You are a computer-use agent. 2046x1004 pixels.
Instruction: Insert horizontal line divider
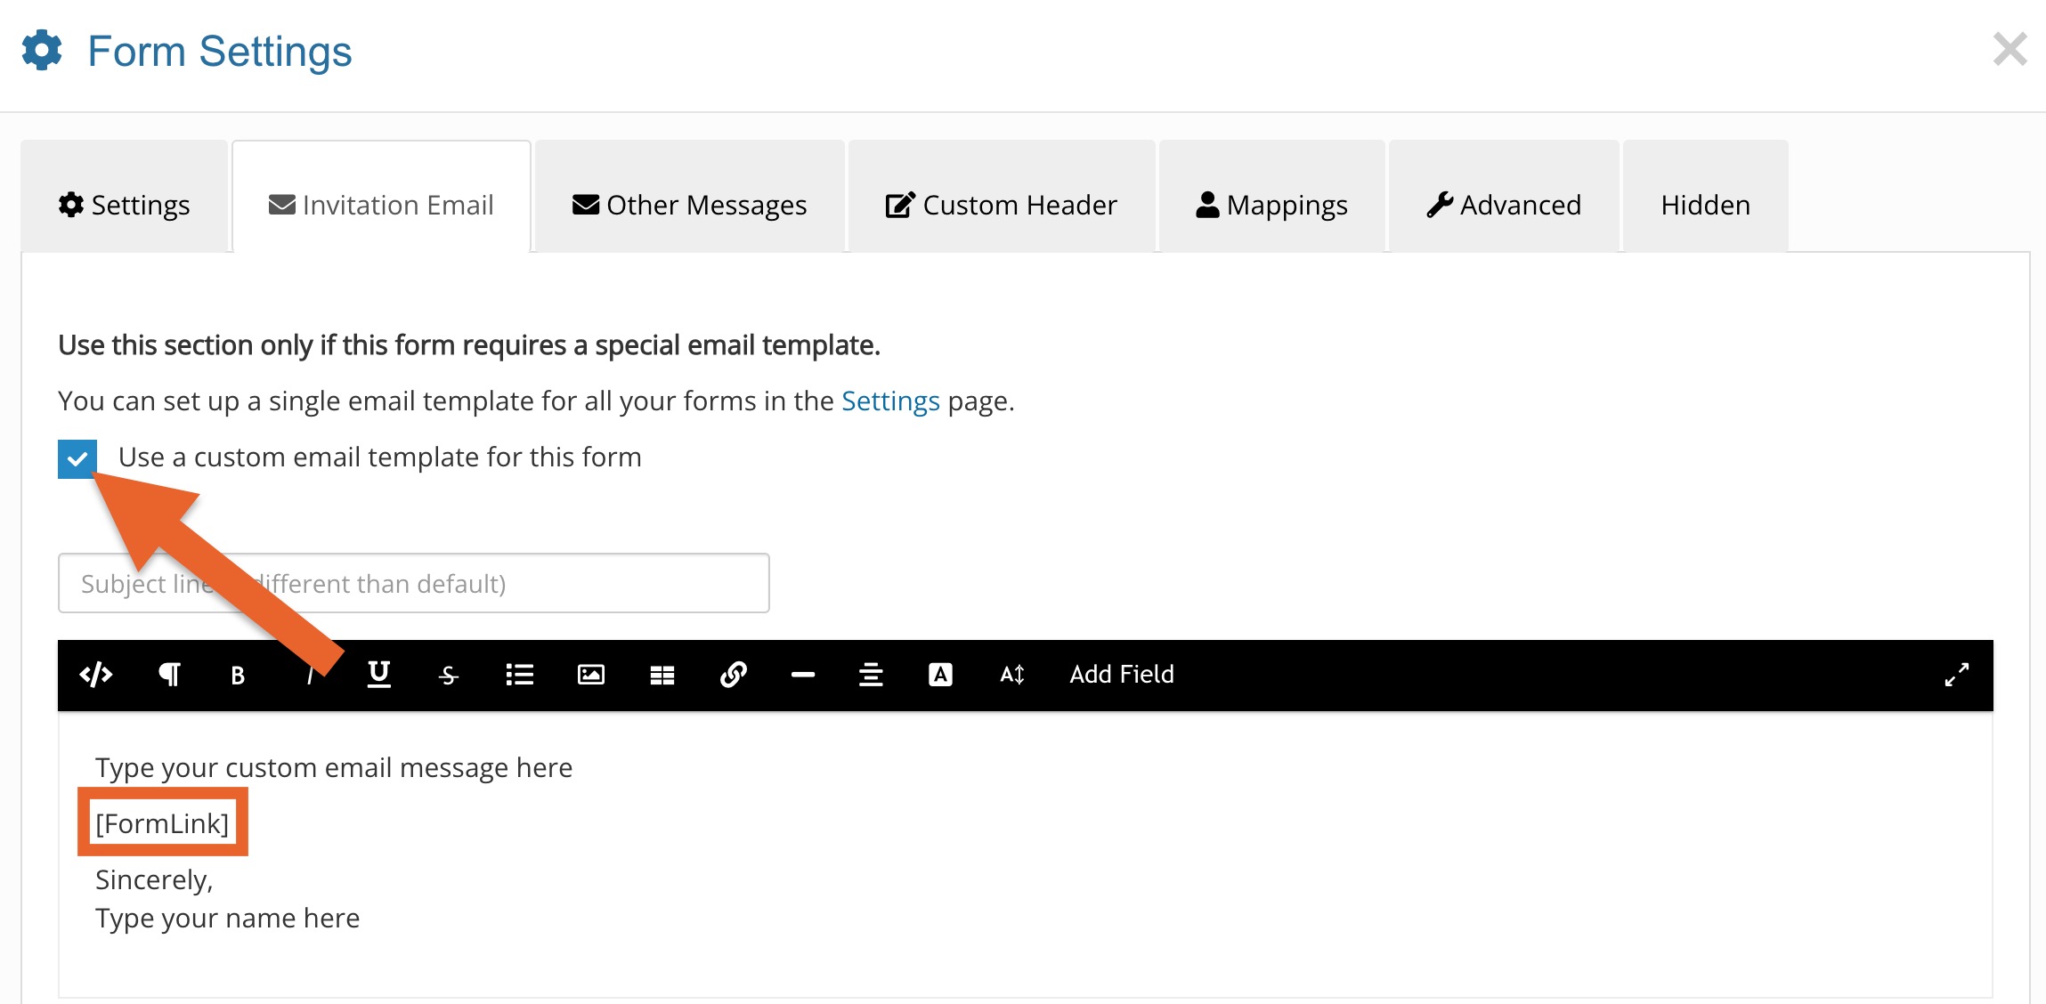point(802,676)
